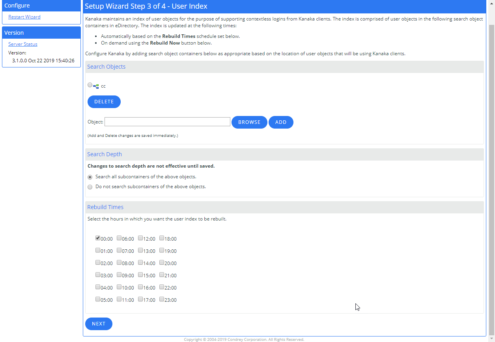Screen dimensions: 495x342
Task: Click the Setup Wizard Step 3 title
Action: (x=146, y=6)
